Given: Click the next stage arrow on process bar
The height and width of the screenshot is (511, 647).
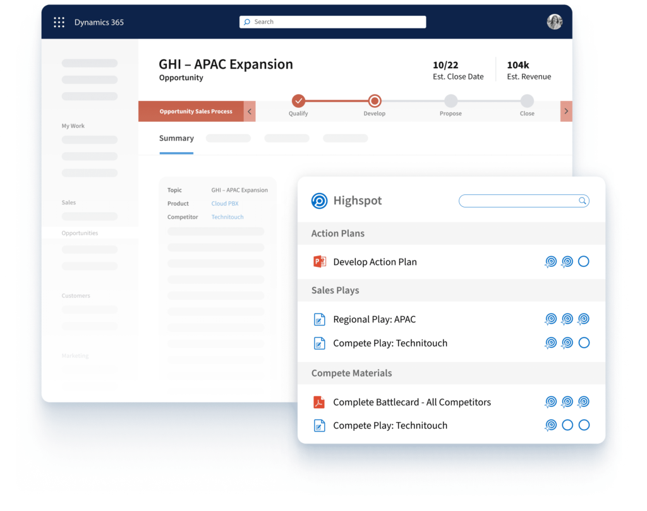Looking at the screenshot, I should [566, 111].
